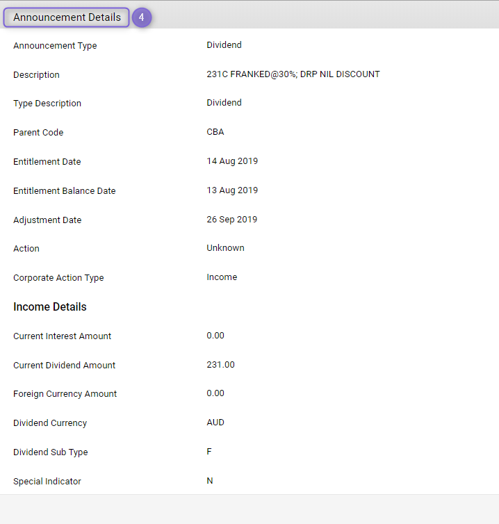Select the '13 Aug 2019' date value
Image resolution: width=499 pixels, height=524 pixels.
pos(232,190)
